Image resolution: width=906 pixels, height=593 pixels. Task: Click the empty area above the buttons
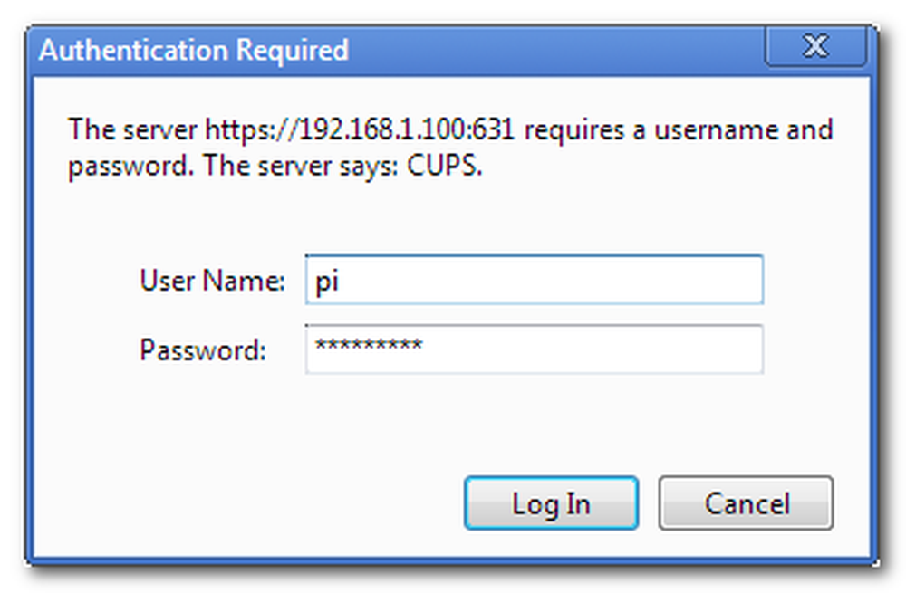pos(450,425)
